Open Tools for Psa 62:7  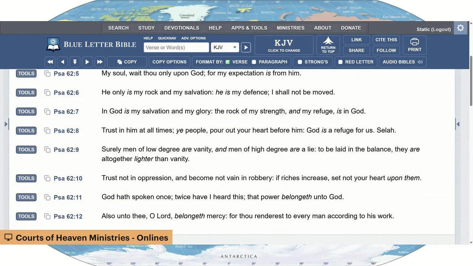26,112
